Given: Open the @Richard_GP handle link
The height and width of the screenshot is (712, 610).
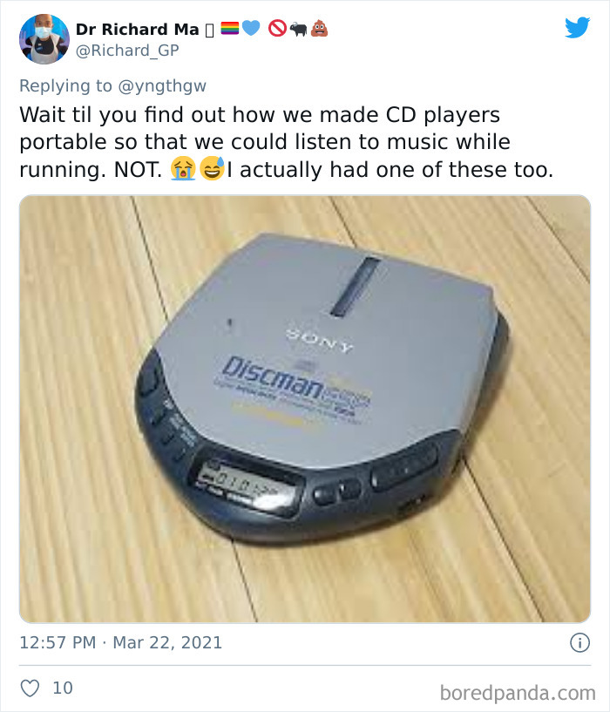Looking at the screenshot, I should click(x=127, y=50).
